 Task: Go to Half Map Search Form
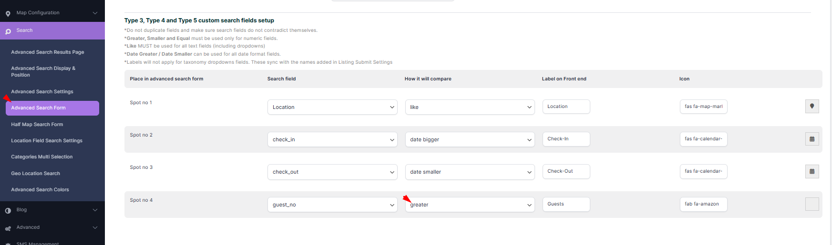37,125
